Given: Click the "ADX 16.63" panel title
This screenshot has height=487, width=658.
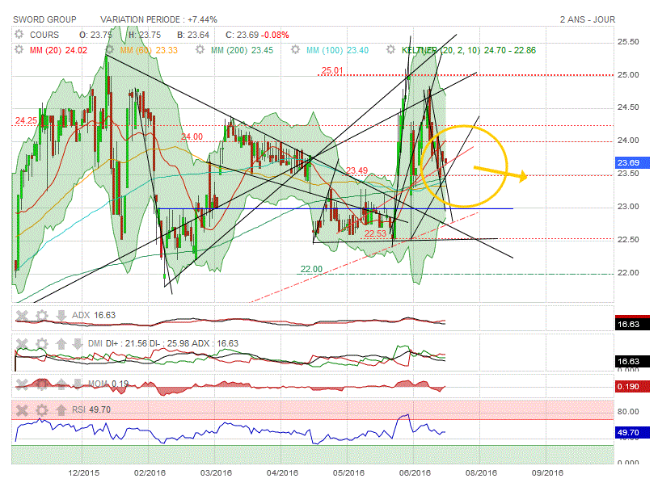Looking at the screenshot, I should coord(94,315).
